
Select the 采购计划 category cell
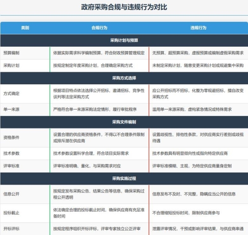pos(11,65)
